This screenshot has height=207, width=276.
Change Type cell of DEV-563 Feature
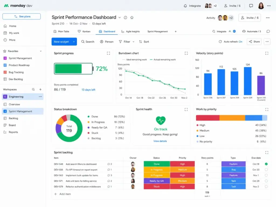233,175
